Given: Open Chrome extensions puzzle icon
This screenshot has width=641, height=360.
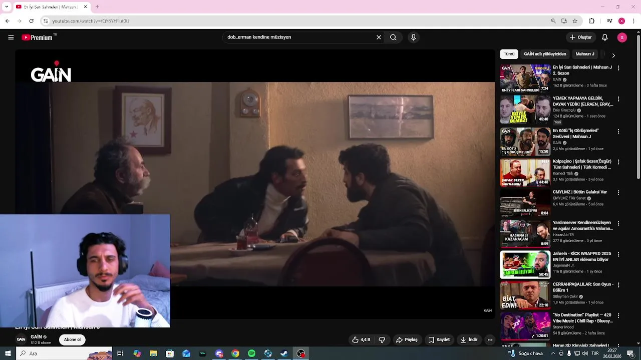Looking at the screenshot, I should (x=592, y=21).
